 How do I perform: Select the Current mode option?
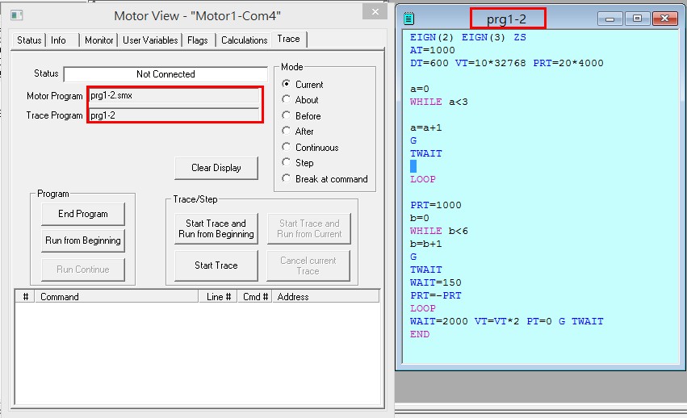(304, 84)
